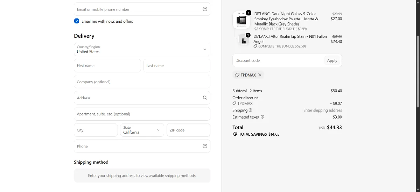Image resolution: width=420 pixels, height=192 pixels.
Task: Click the eyeshadow palette product thumbnail
Action: click(x=241, y=20)
